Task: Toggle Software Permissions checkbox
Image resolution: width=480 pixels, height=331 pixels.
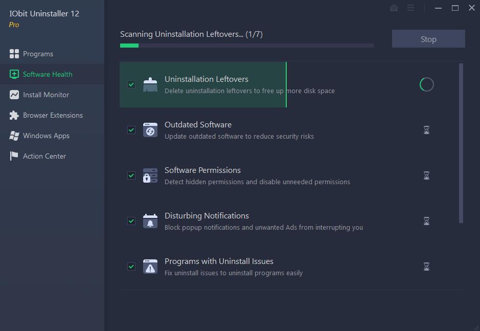Action: coord(131,175)
